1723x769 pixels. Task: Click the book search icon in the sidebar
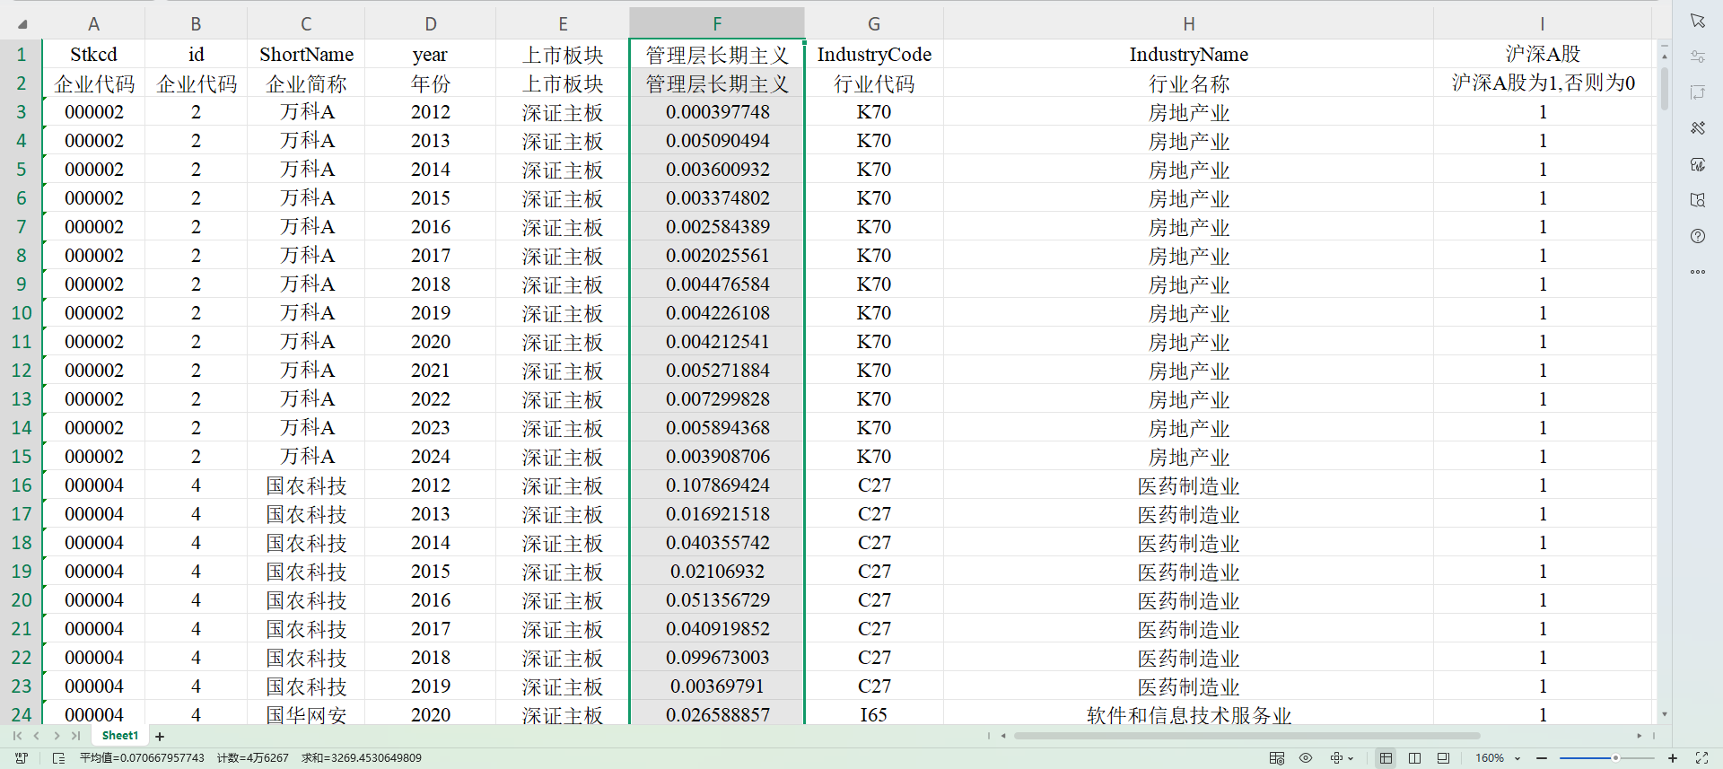[x=1697, y=200]
